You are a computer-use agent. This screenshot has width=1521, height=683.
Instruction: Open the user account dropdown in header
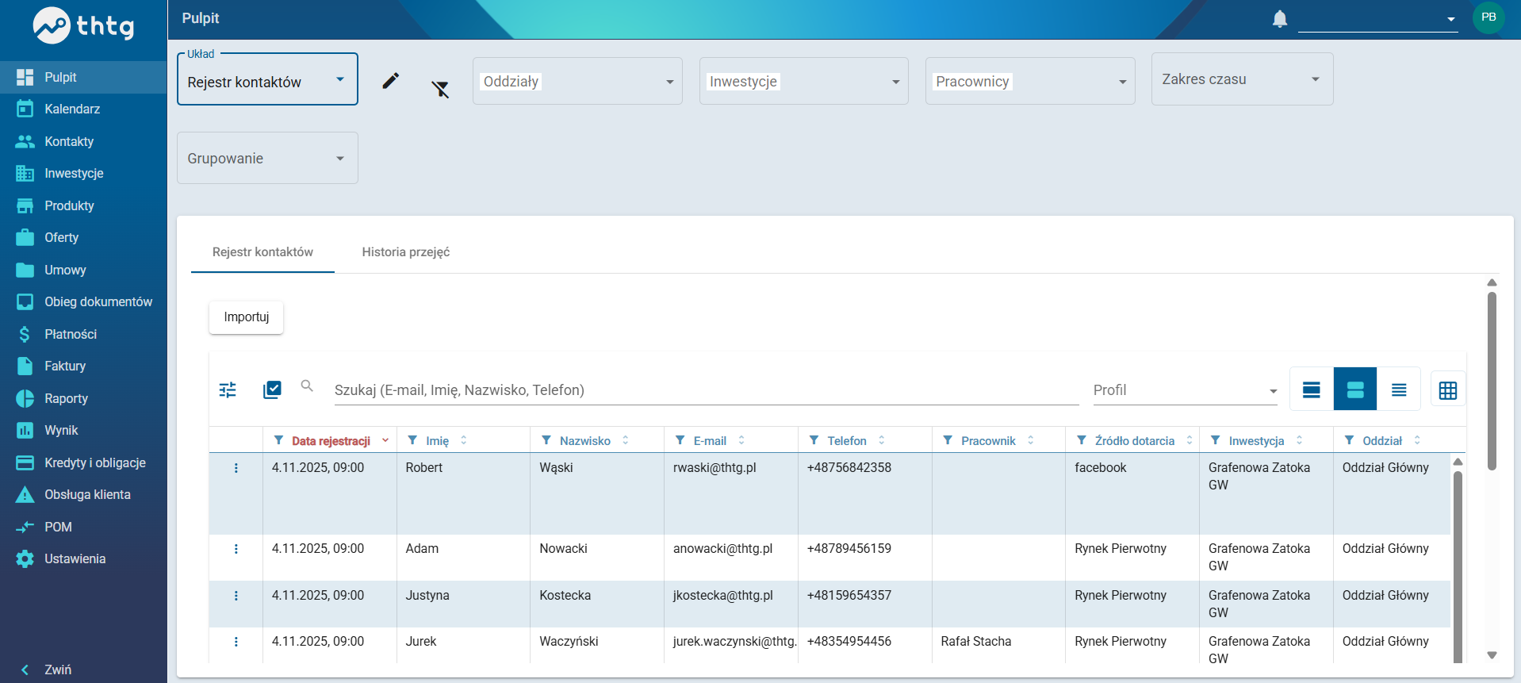point(1377,19)
